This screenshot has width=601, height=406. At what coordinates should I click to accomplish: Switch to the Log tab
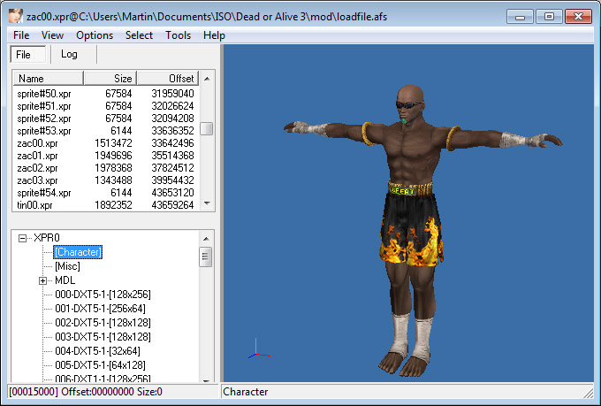(69, 54)
